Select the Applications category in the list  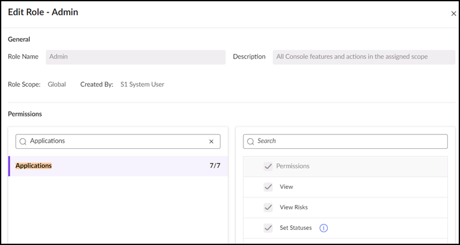(x=118, y=166)
